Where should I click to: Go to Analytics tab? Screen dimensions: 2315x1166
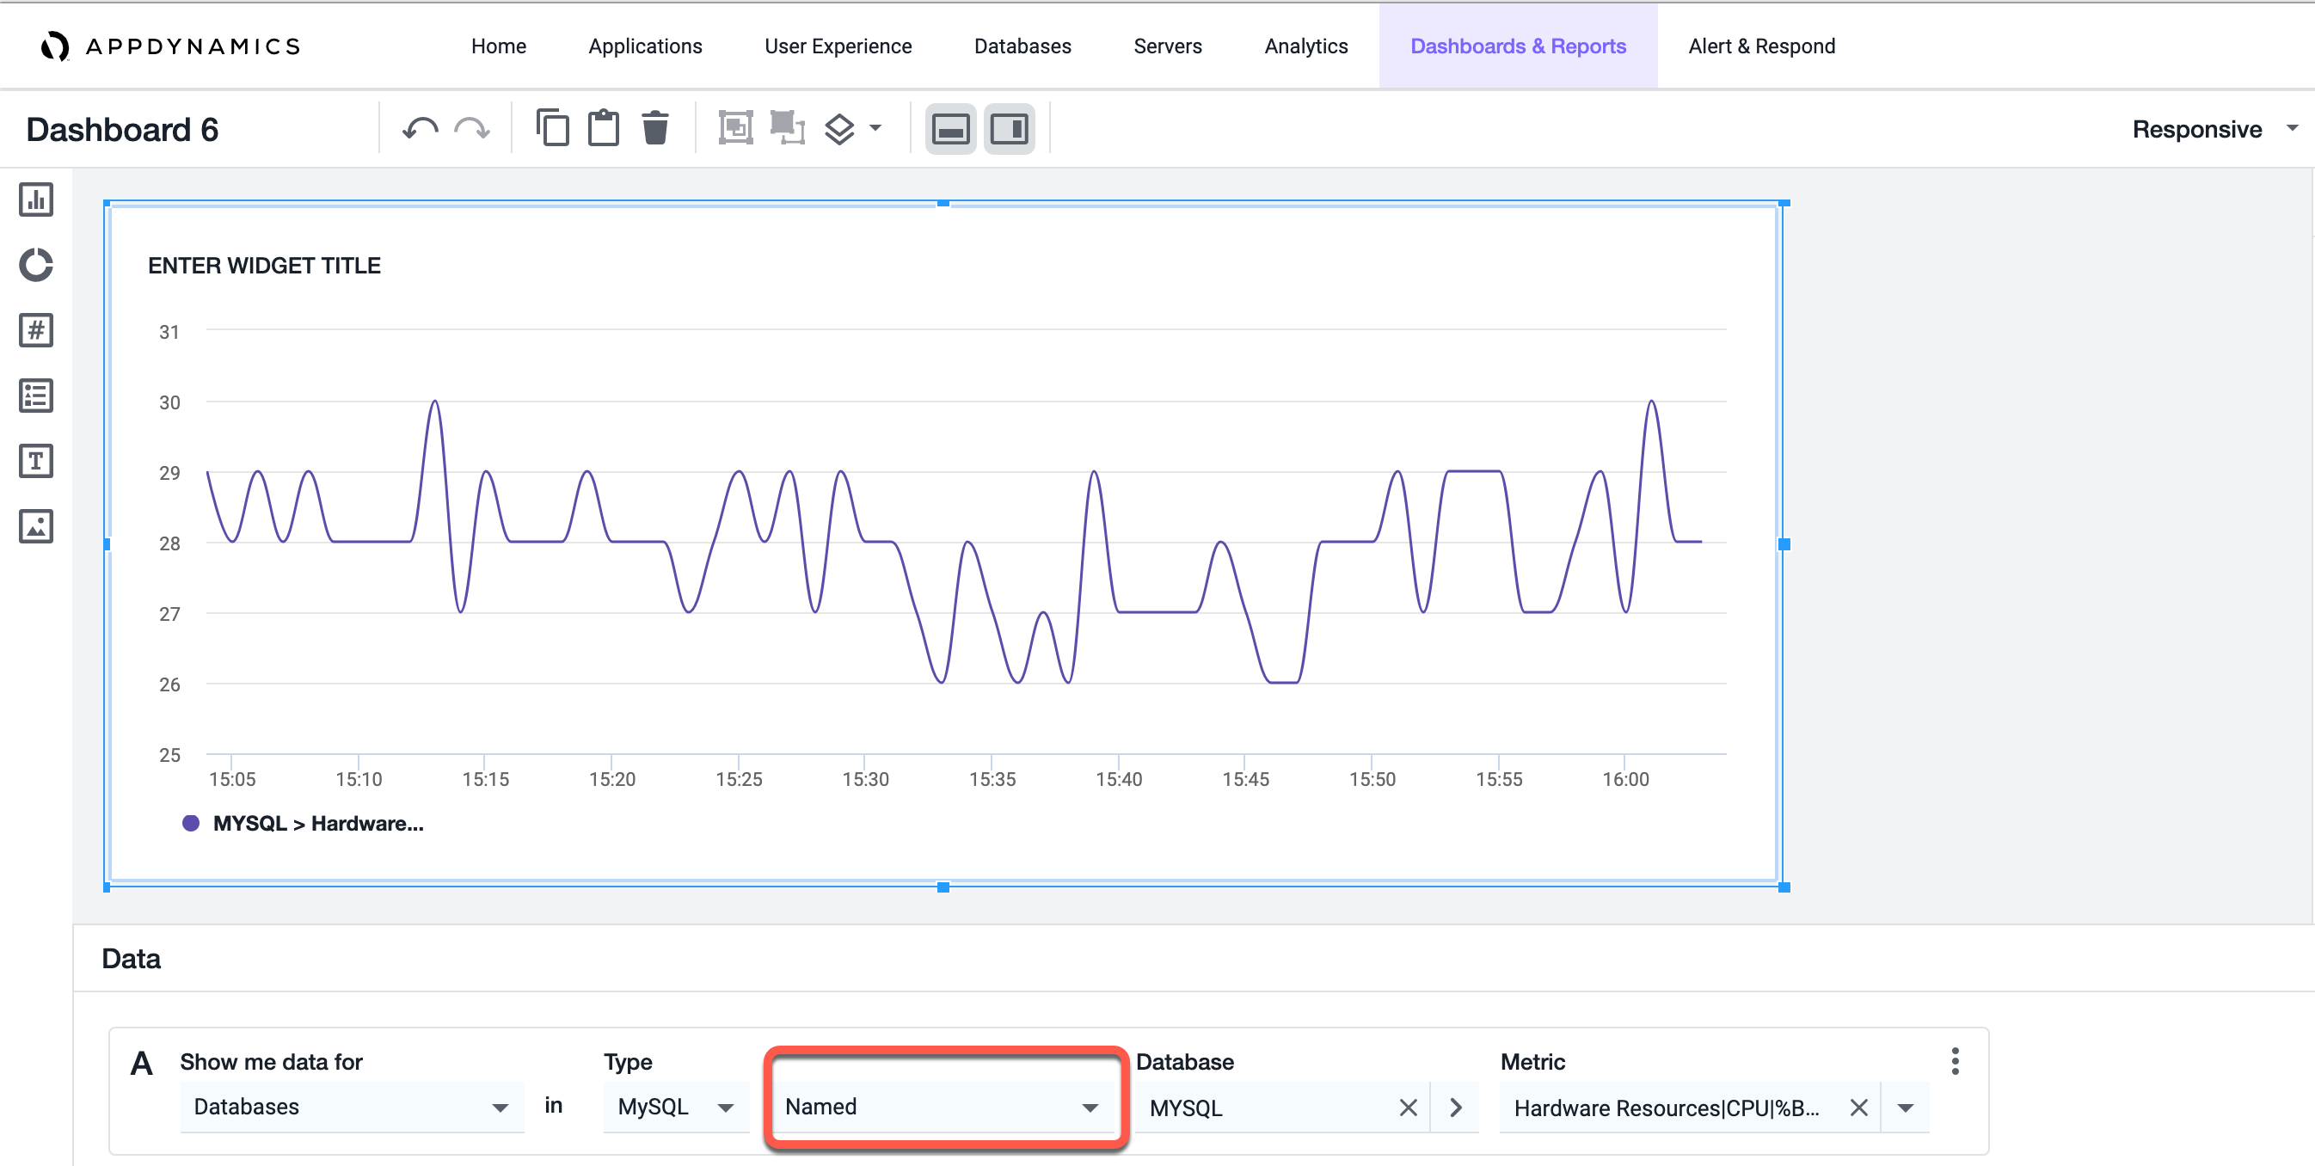click(x=1305, y=46)
